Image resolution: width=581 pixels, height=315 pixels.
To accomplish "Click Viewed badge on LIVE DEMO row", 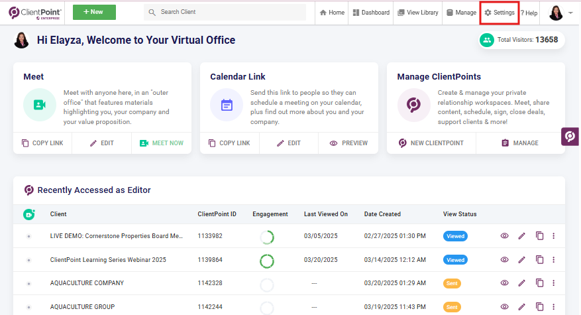I will tap(455, 236).
